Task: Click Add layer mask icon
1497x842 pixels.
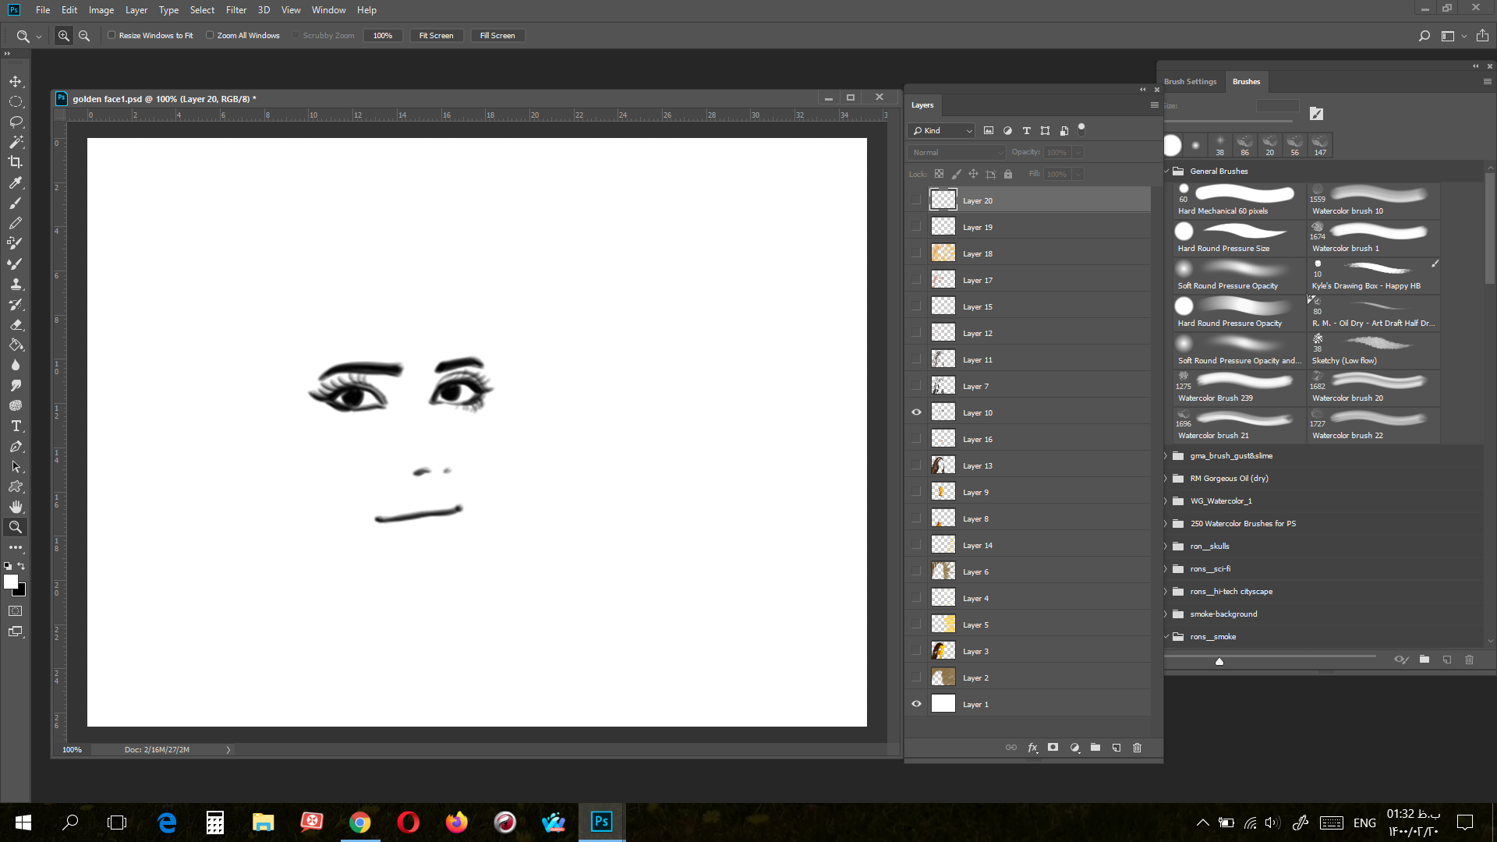Action: pos(1053,748)
